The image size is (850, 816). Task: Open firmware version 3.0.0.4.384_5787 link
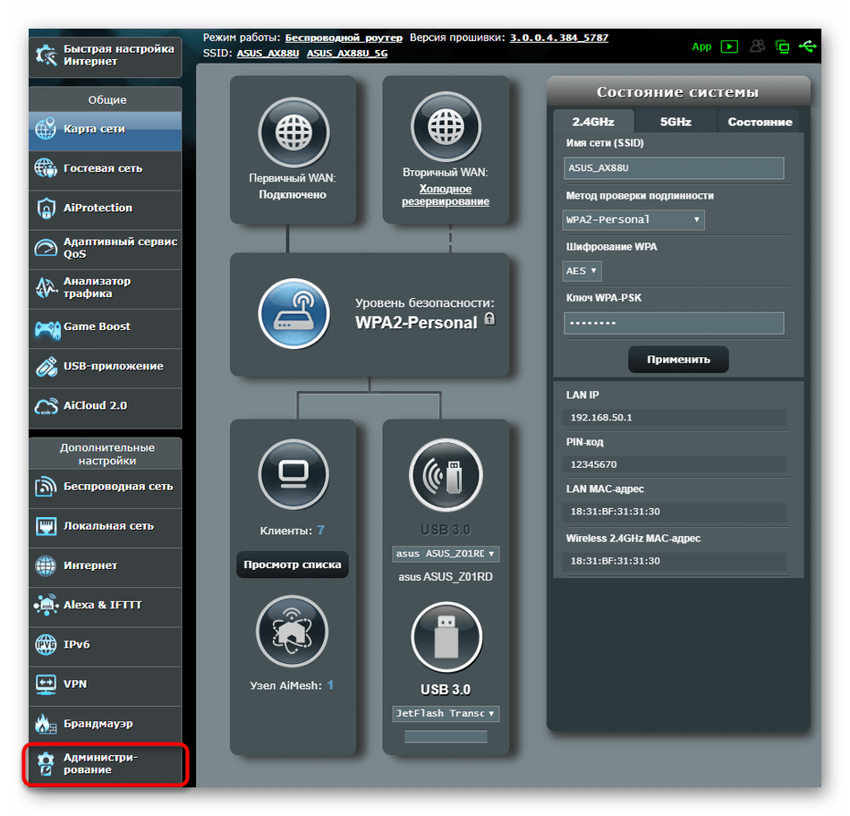pos(559,38)
